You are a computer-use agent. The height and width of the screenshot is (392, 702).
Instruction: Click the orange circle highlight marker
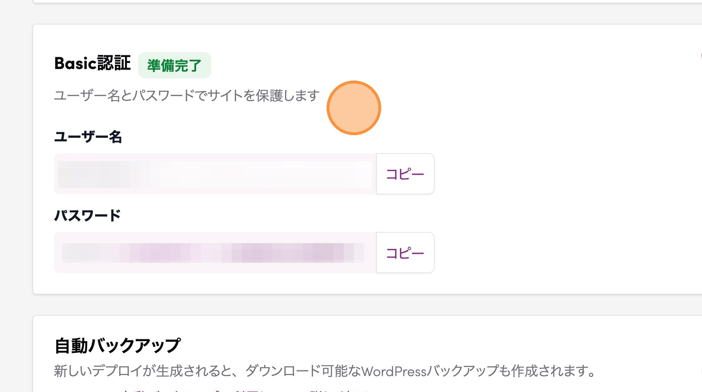tap(354, 108)
